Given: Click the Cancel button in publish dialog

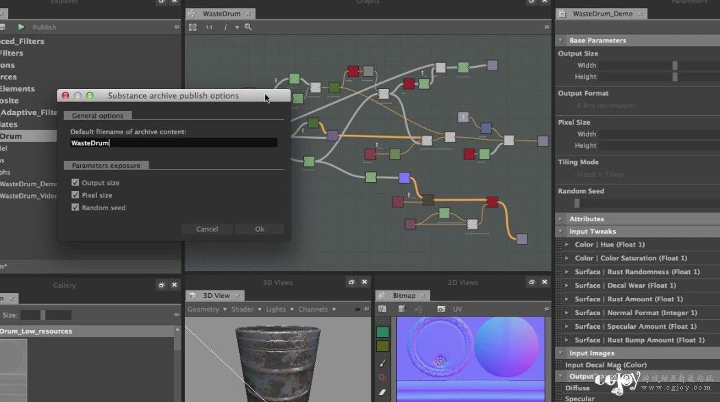Looking at the screenshot, I should [207, 229].
